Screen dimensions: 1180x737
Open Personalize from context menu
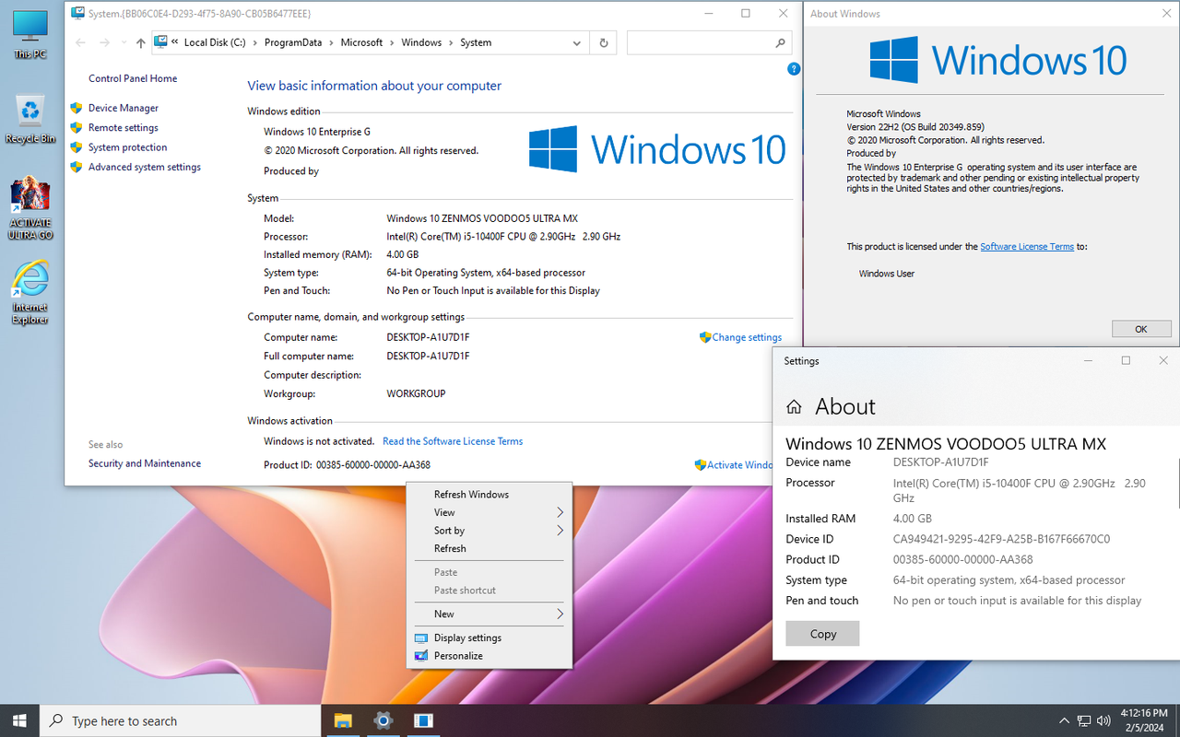coord(489,656)
